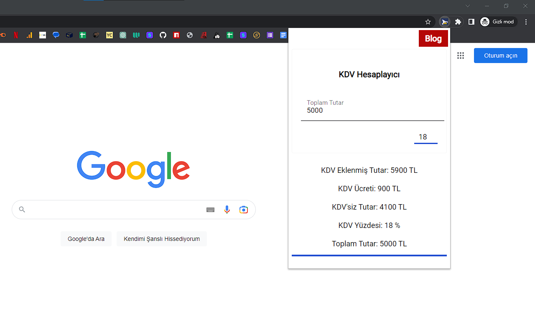Select the KDV Ücreti: 900 TL result
The width and height of the screenshot is (535, 334).
point(369,189)
